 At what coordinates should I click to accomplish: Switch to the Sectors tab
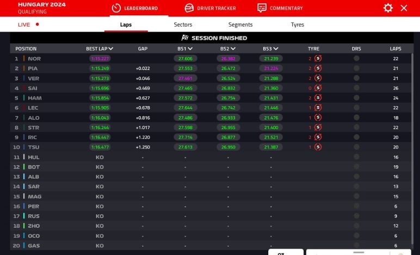point(183,24)
